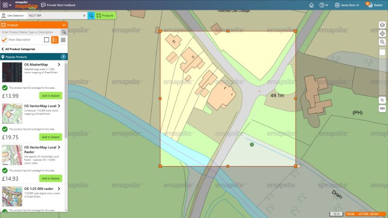This screenshot has width=388, height=218.
Task: Open the map layers stack icon
Action: (x=382, y=25)
